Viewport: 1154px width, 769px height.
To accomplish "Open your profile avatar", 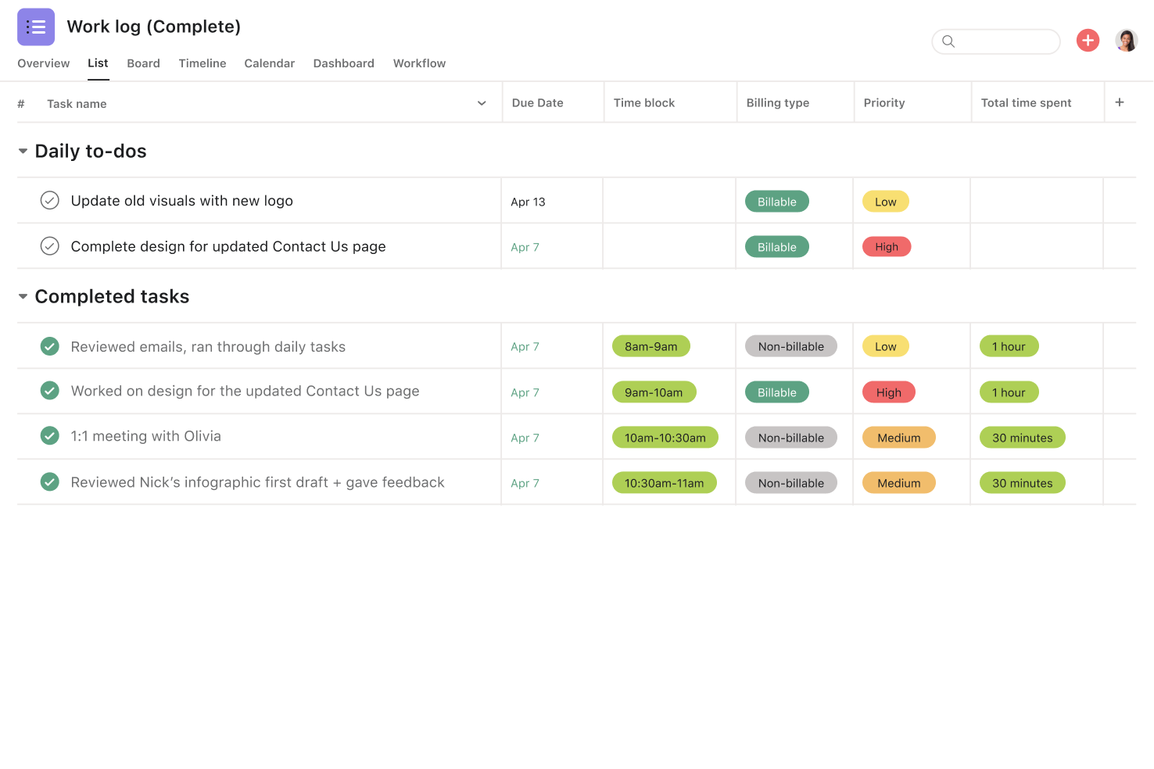I will coord(1126,40).
